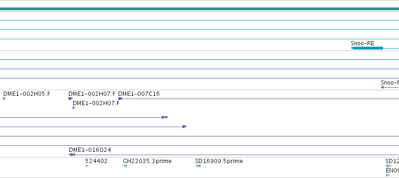Select the Snoo-RE transcript label
The image size is (399, 178).
[362, 43]
